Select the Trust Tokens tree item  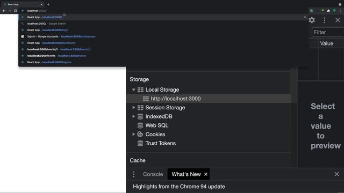(x=160, y=143)
